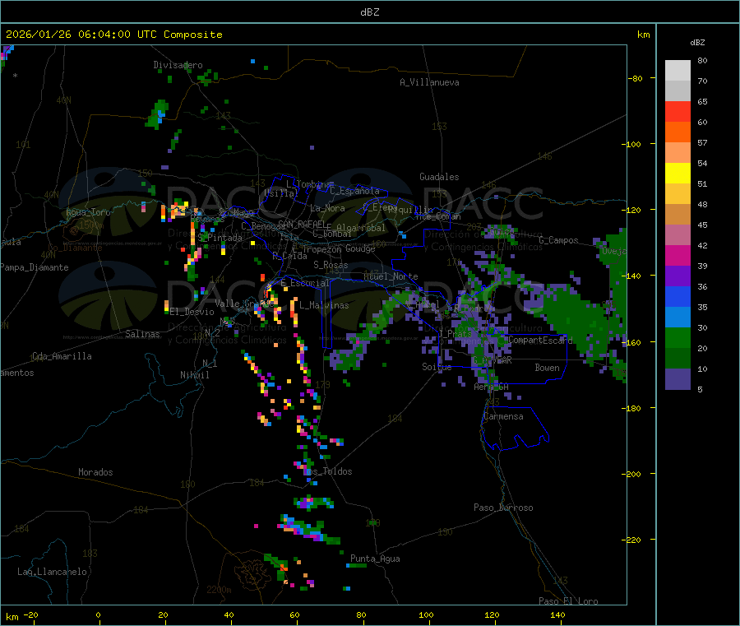
Task: Click the 140 km x-axis tick label
Action: tap(557, 614)
